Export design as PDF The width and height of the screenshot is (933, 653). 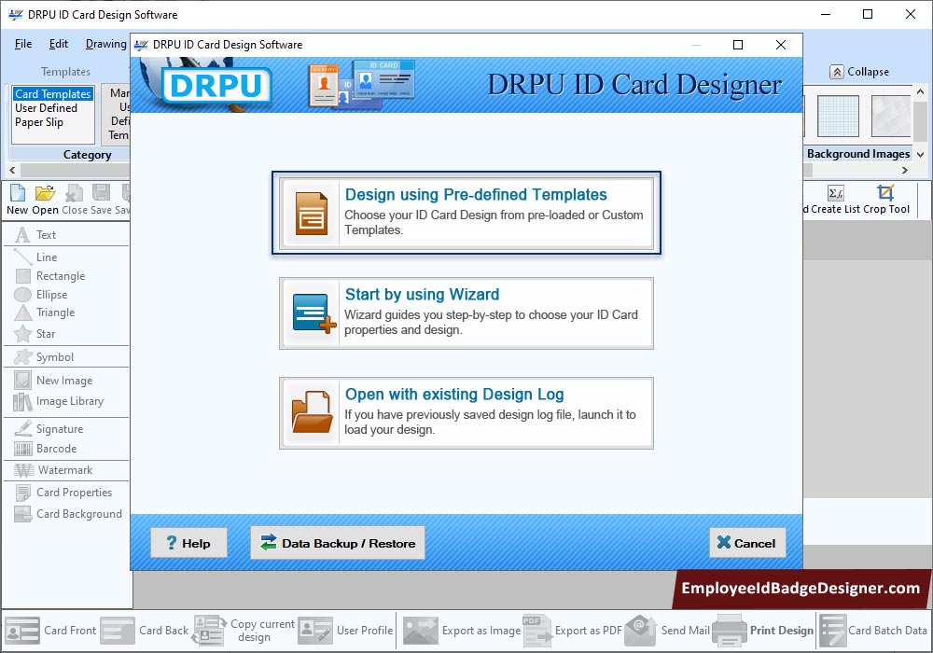[x=573, y=631]
